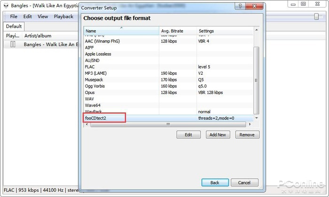Viewport: 329px width, 197px height.
Task: Click the volume slider handle in the main window
Action: pyautogui.click(x=316, y=16)
